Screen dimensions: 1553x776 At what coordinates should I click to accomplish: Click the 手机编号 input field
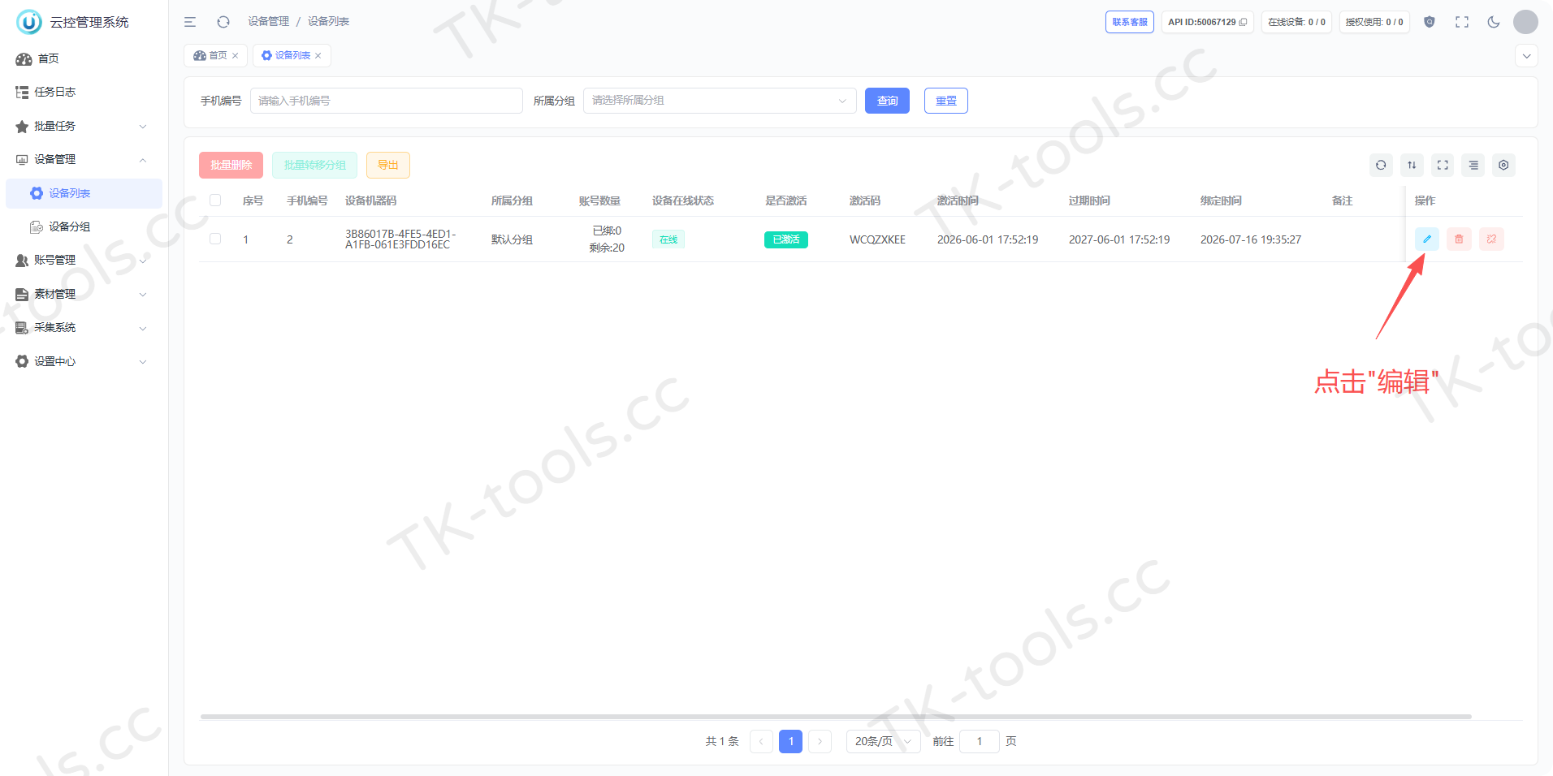click(x=387, y=101)
